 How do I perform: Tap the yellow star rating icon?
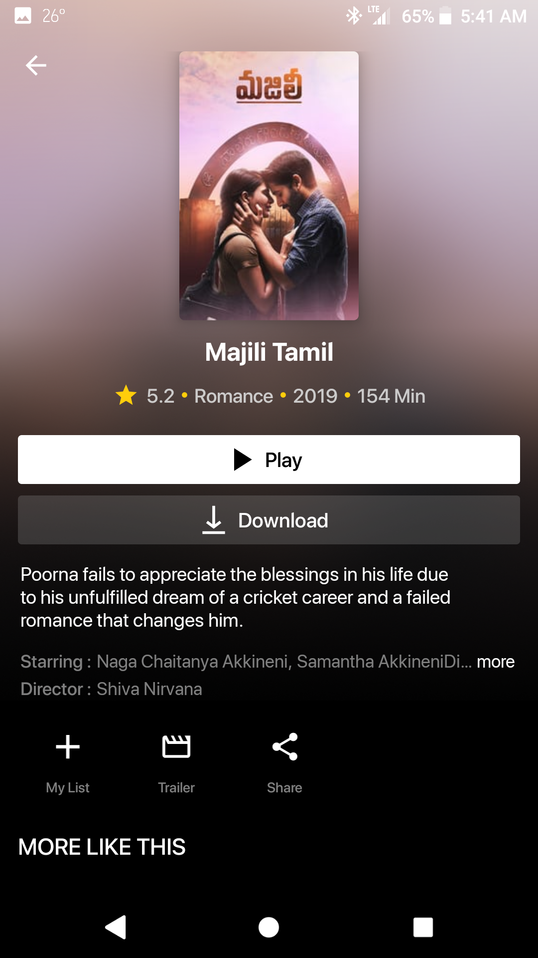tap(126, 395)
